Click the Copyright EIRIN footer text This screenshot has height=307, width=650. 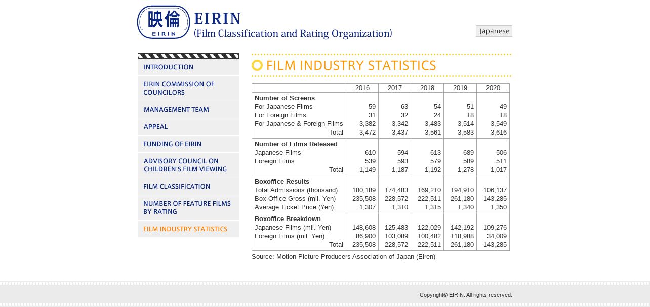coord(466,295)
